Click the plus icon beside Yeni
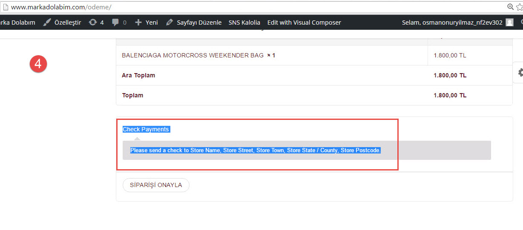Viewport: 523px width, 230px height. (x=138, y=23)
